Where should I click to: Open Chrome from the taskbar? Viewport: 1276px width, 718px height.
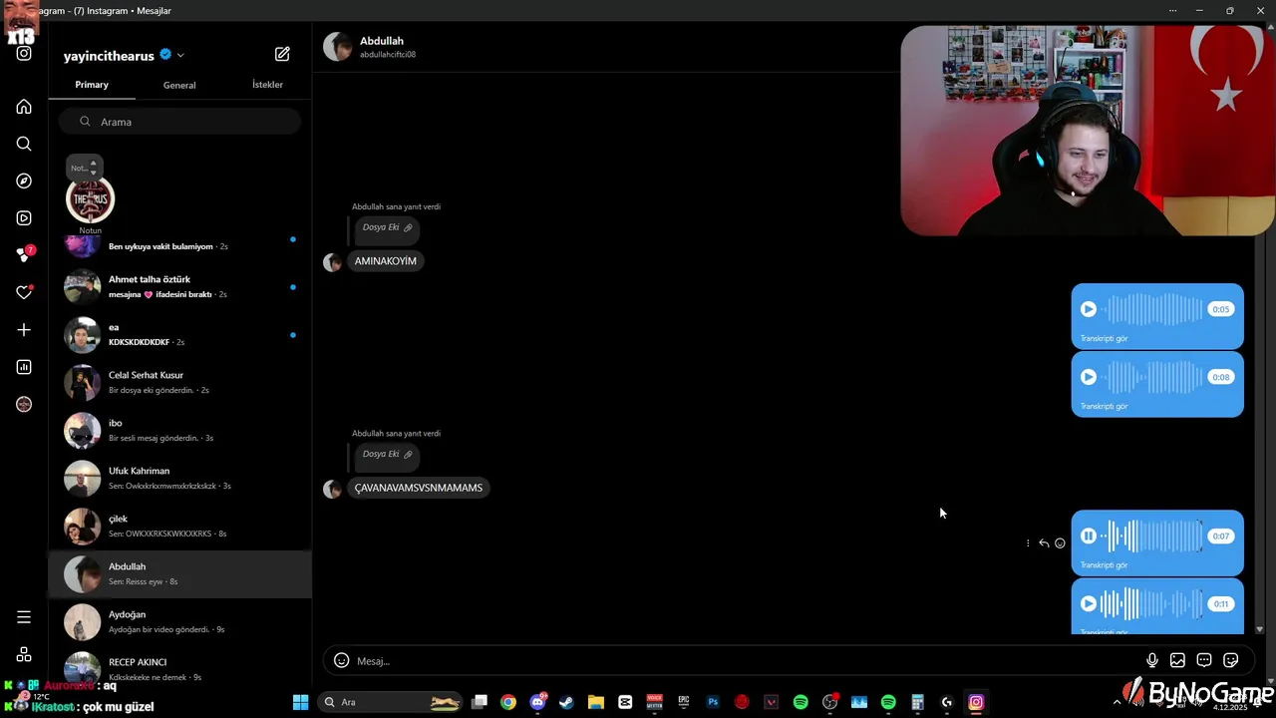pos(508,702)
